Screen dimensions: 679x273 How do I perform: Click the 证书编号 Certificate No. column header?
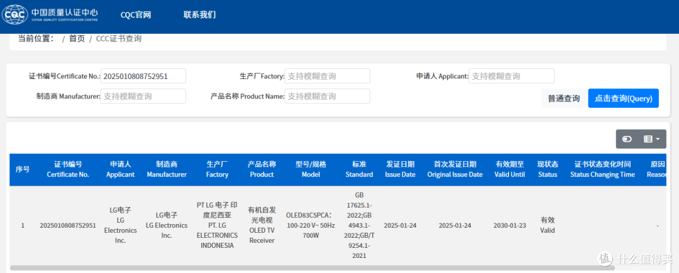coord(68,169)
